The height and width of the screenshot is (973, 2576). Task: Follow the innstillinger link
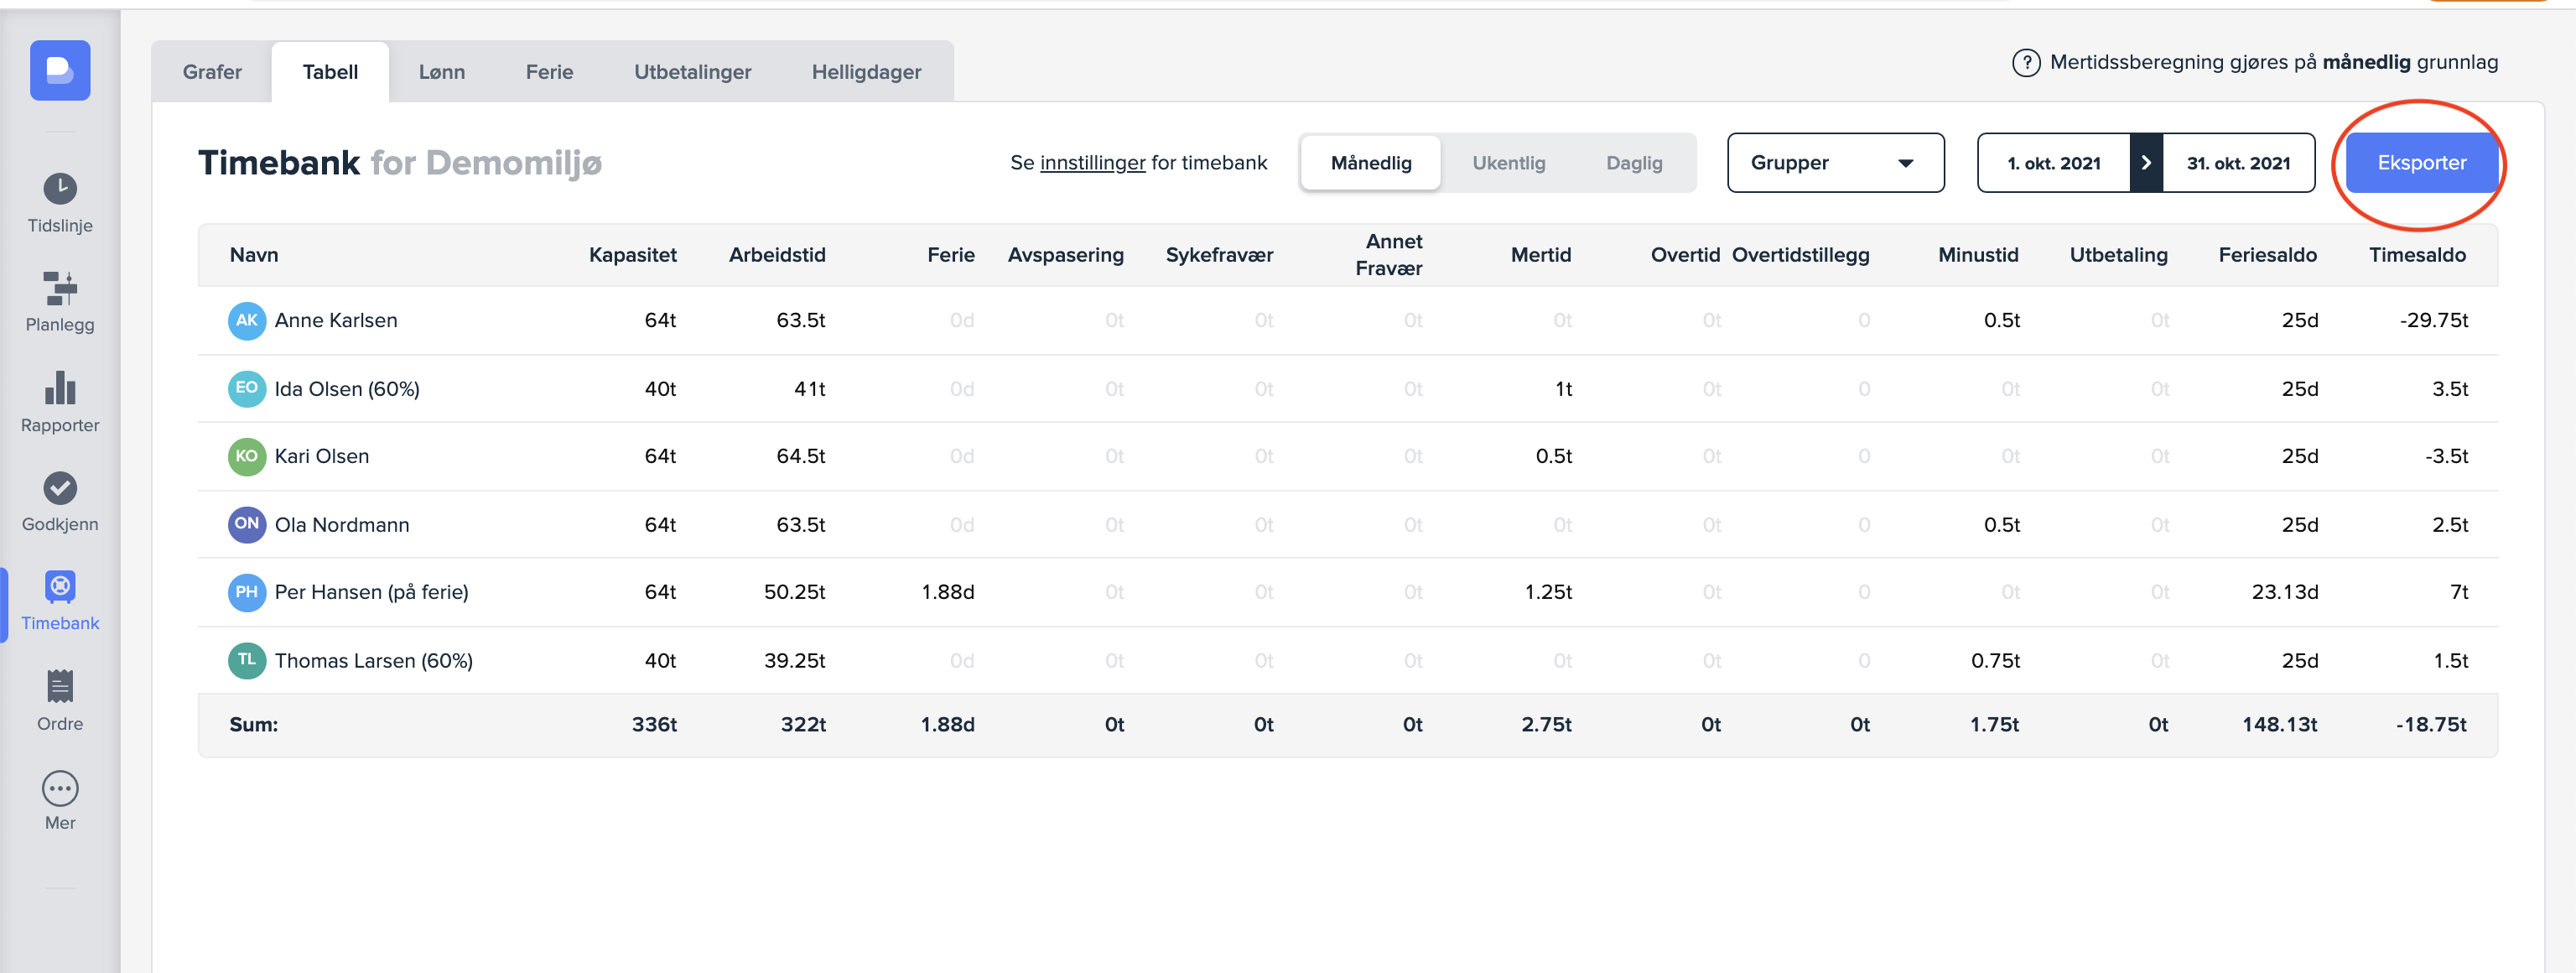(x=1092, y=163)
